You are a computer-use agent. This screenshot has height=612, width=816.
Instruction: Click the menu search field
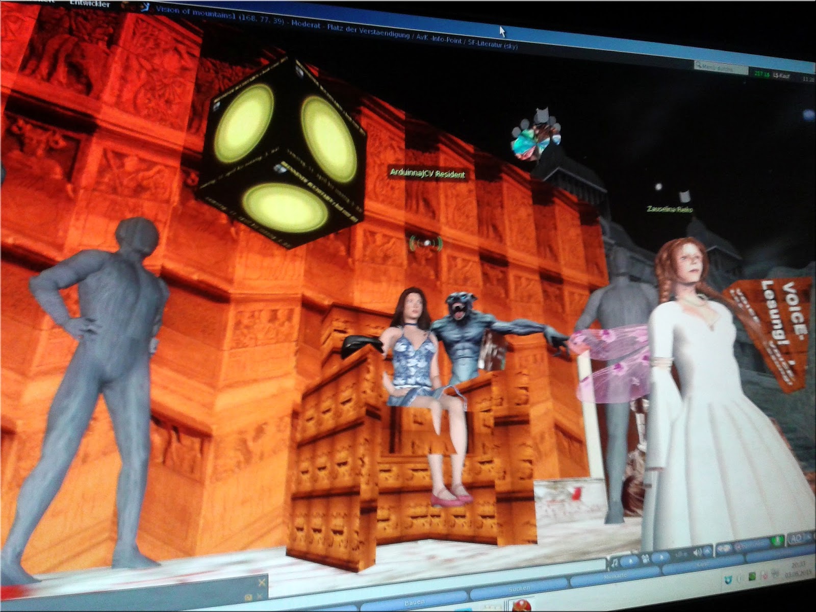pos(721,67)
